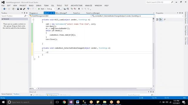Open the Action Center notification icon

(184, 102)
